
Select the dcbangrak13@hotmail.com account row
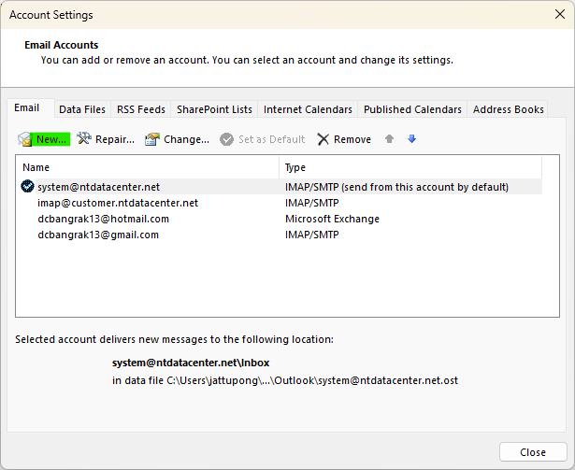pos(103,219)
